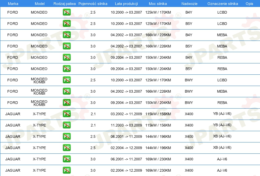Viewport: 260px width, 176px height.
Task: Click fuel icon in Mondeo Kombi REBA row
Action: point(66,102)
